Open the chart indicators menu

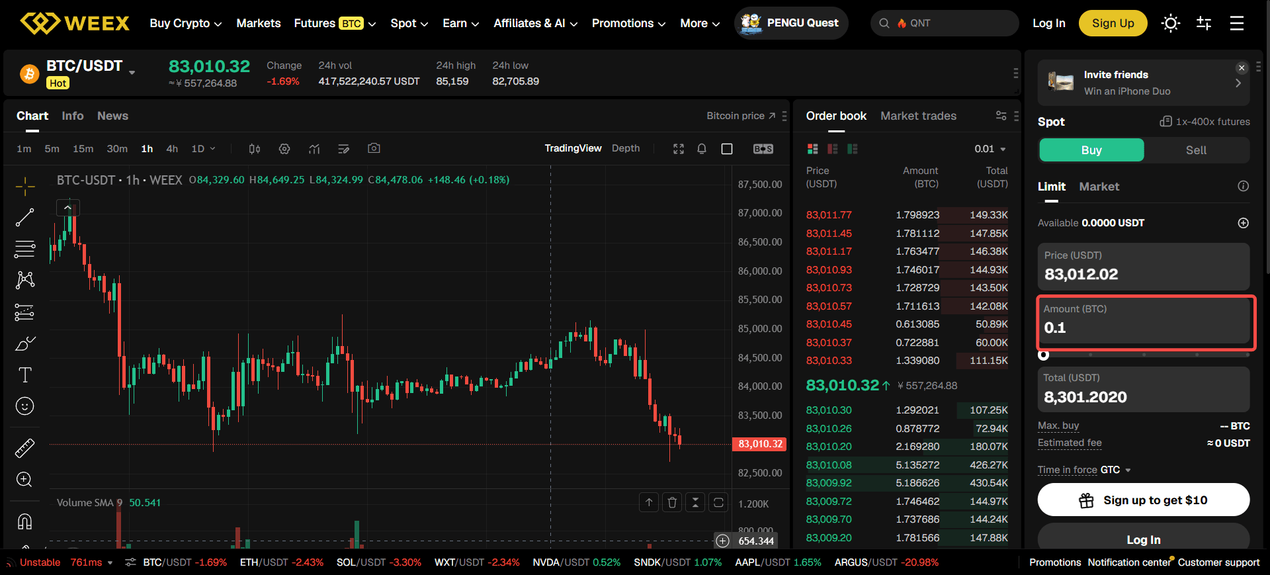pos(314,149)
